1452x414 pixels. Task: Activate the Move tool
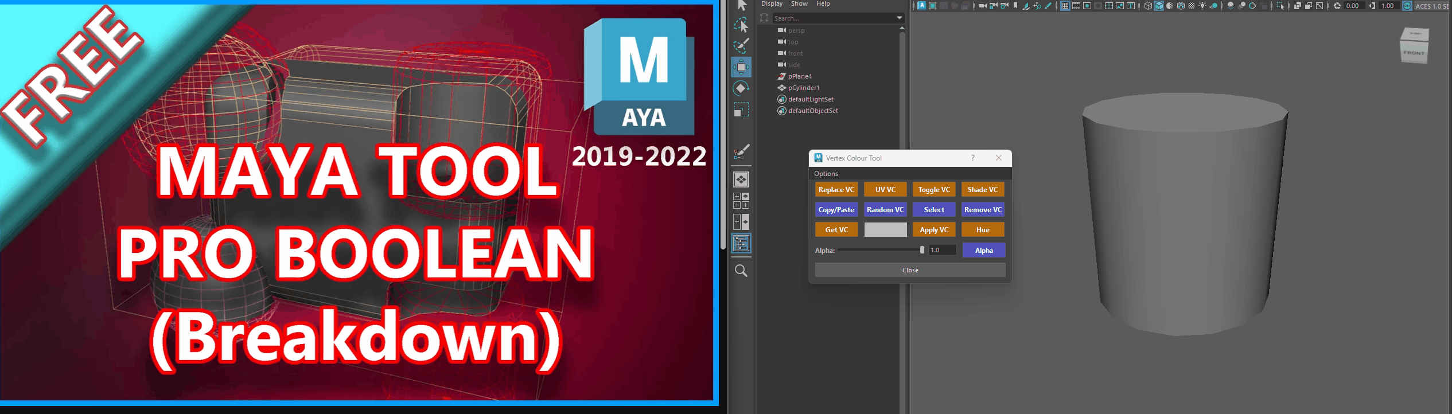[x=741, y=67]
